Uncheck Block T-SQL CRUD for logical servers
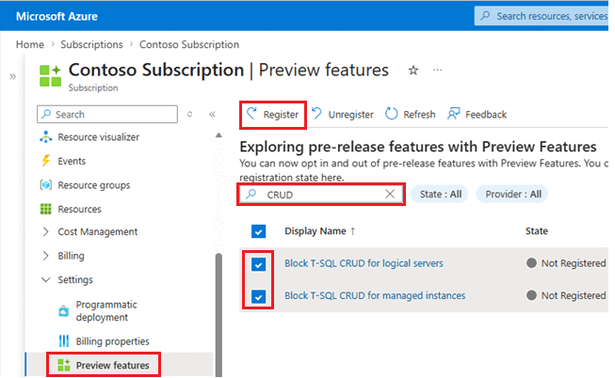Image resolution: width=615 pixels, height=378 pixels. (258, 264)
